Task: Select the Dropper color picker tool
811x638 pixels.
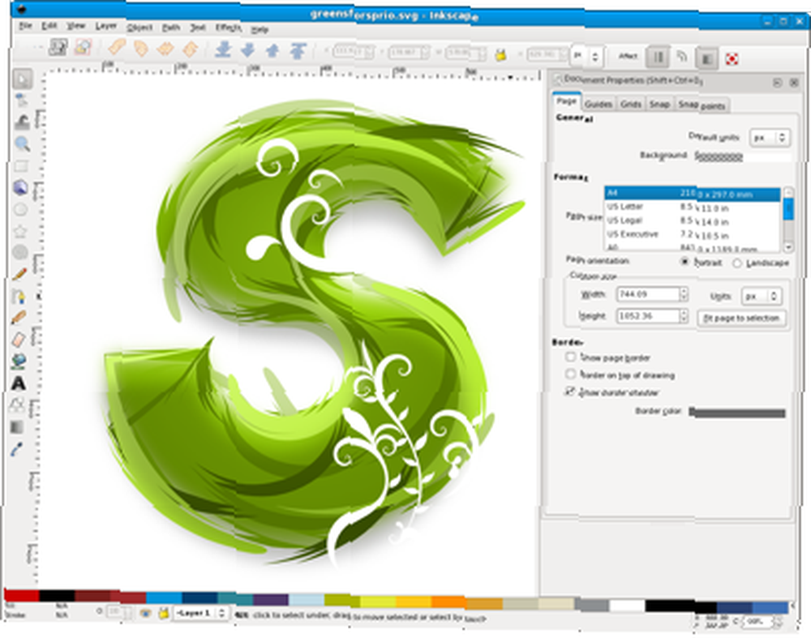Action: pyautogui.click(x=16, y=449)
